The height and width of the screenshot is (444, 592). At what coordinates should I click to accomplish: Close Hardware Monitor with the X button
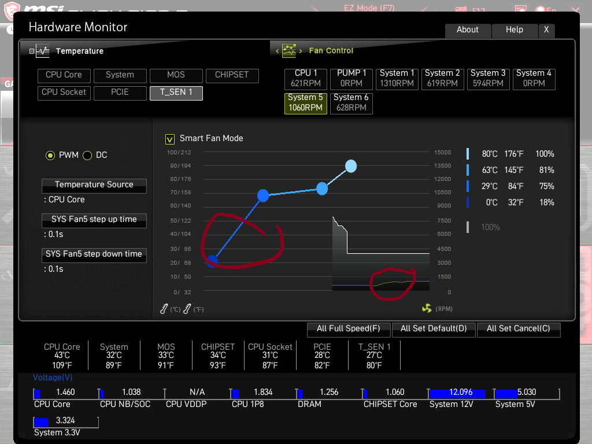pyautogui.click(x=546, y=30)
